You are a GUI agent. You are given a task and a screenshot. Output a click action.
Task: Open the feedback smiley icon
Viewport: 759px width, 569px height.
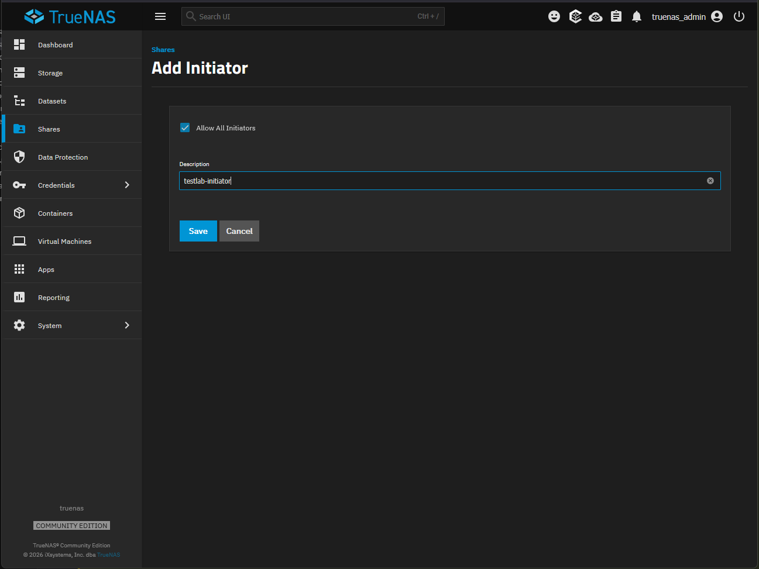coord(554,16)
